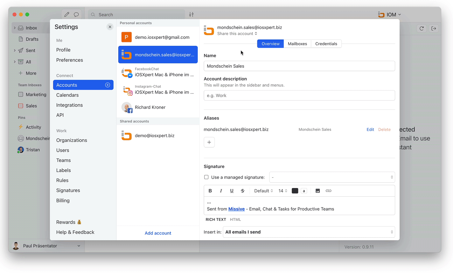Select the Instagram-Chat iOSXpert account
The height and width of the screenshot is (273, 453).
pos(158,90)
